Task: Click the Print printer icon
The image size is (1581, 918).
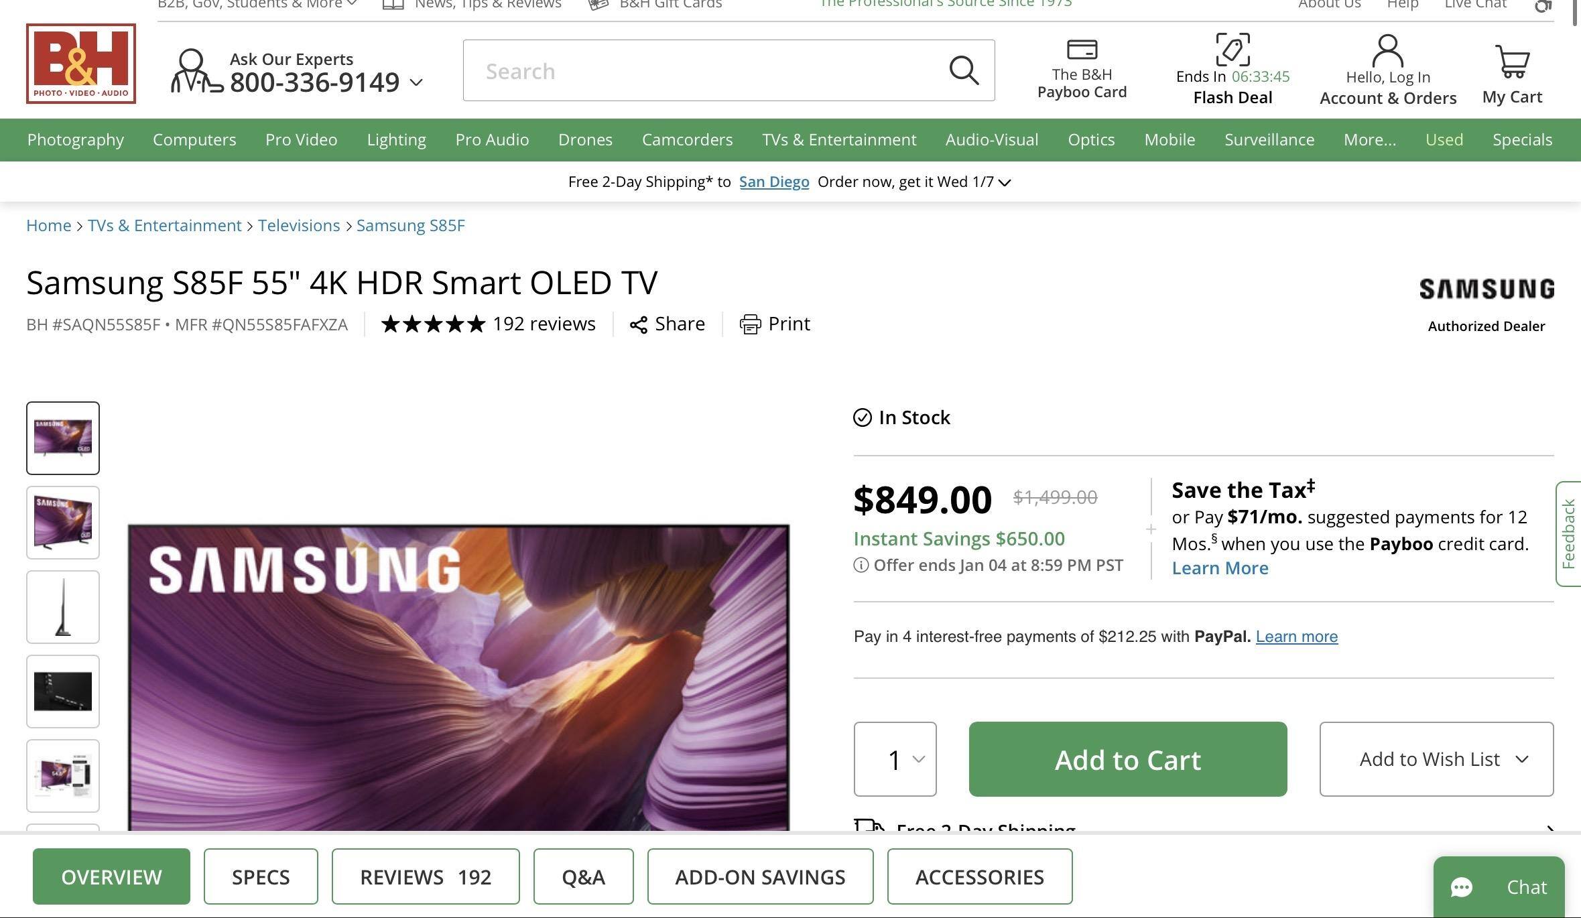Action: point(750,324)
